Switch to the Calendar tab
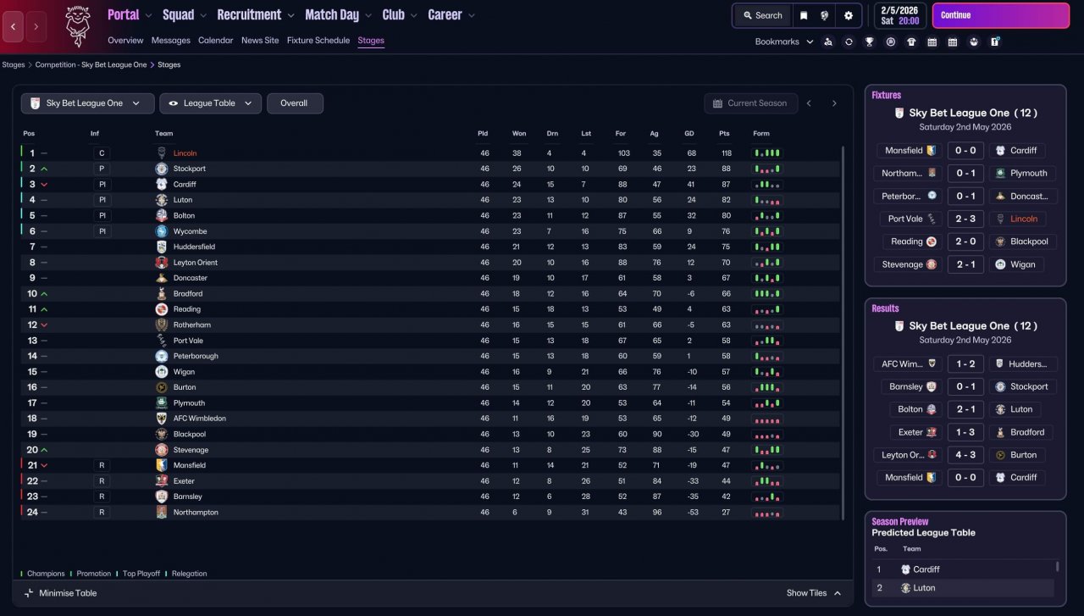This screenshot has height=616, width=1084. click(x=216, y=41)
